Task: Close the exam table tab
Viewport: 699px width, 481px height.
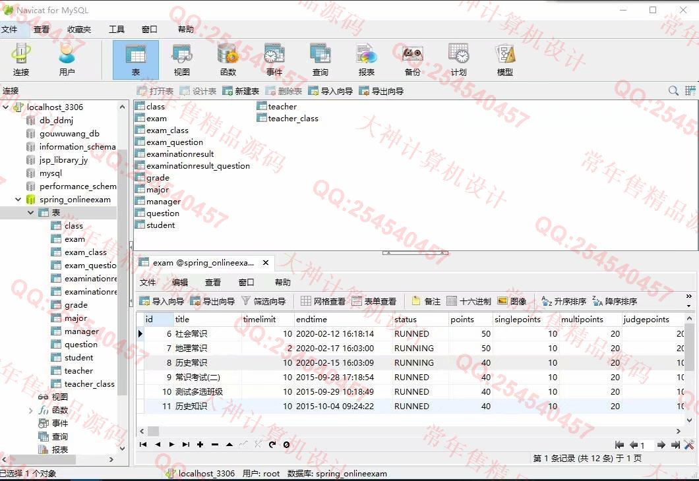Action: [266, 263]
